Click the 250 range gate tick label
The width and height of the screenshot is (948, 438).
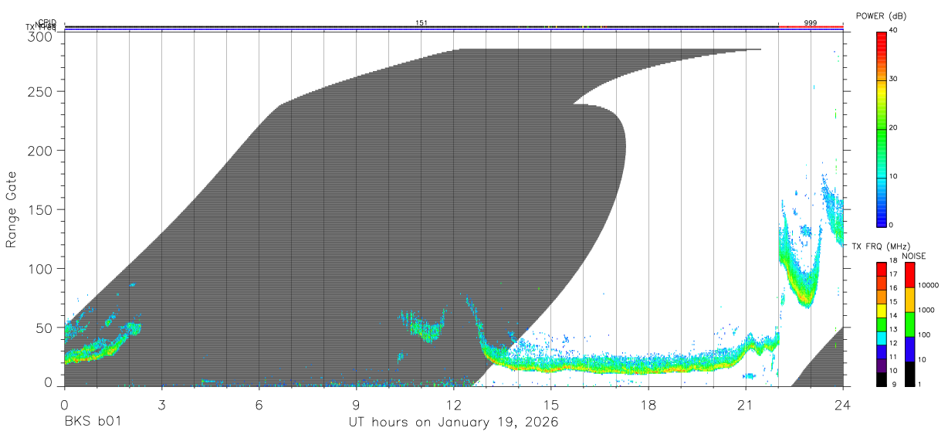click(40, 91)
